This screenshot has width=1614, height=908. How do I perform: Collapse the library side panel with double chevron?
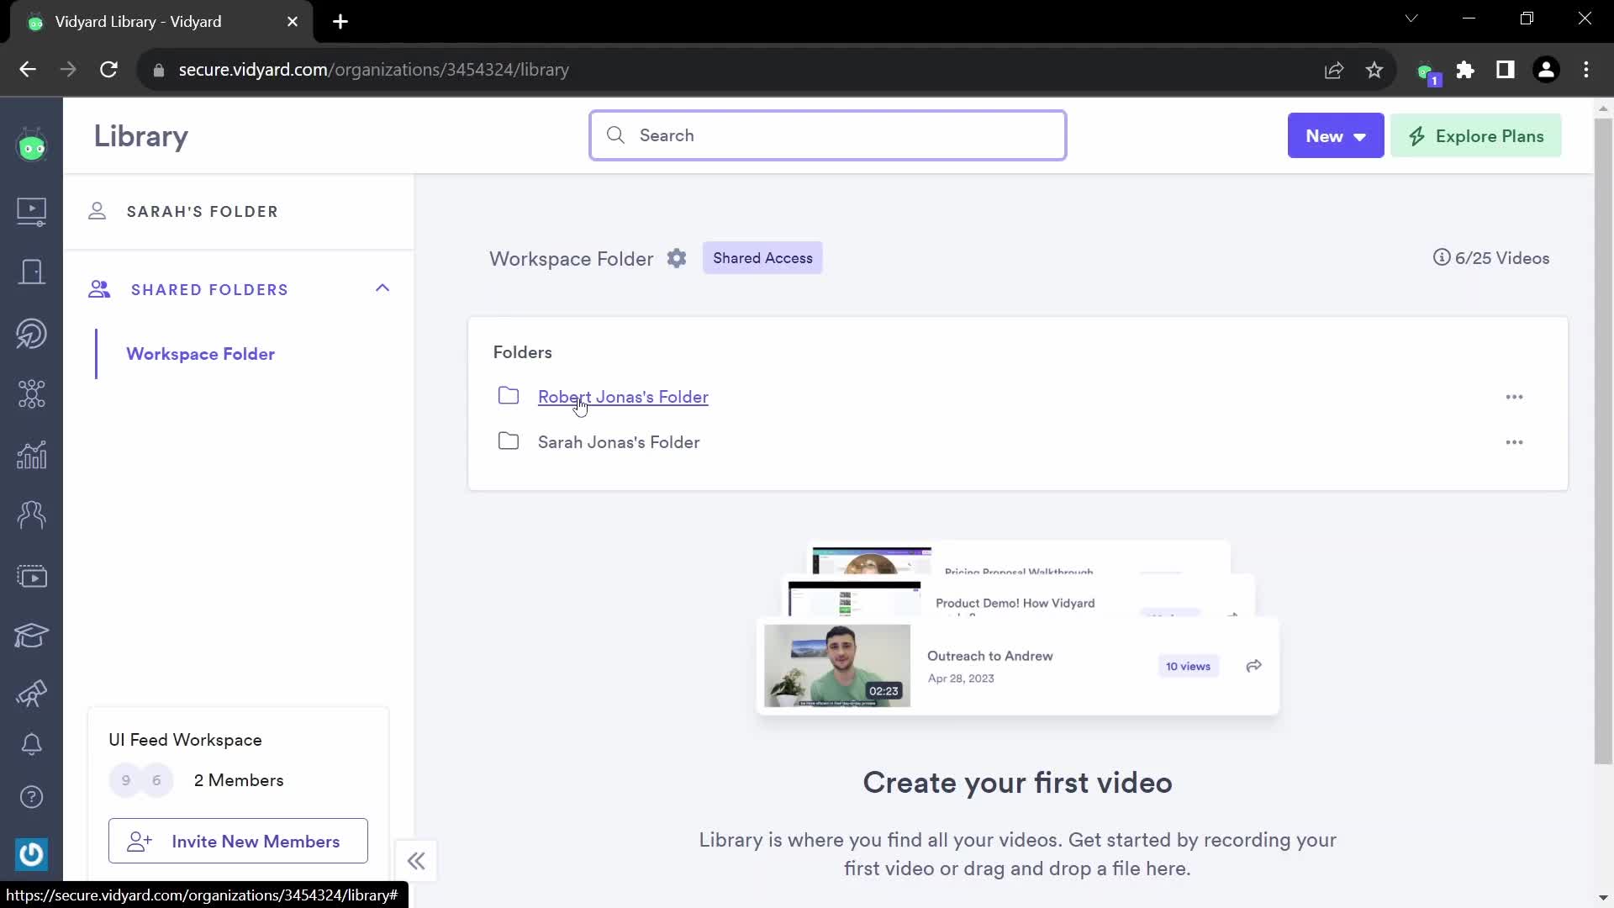tap(416, 861)
